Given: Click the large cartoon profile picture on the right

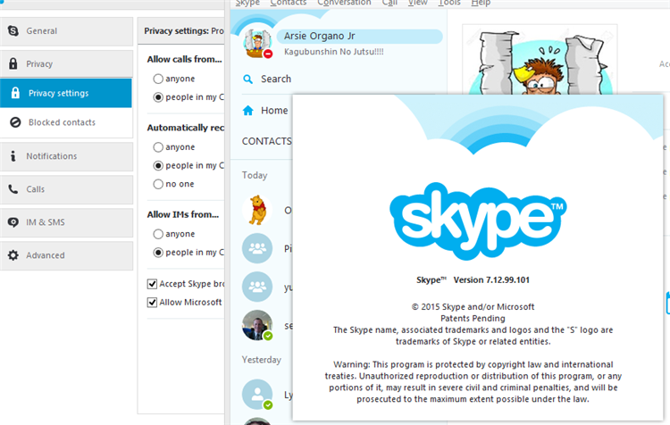Looking at the screenshot, I should 540,59.
